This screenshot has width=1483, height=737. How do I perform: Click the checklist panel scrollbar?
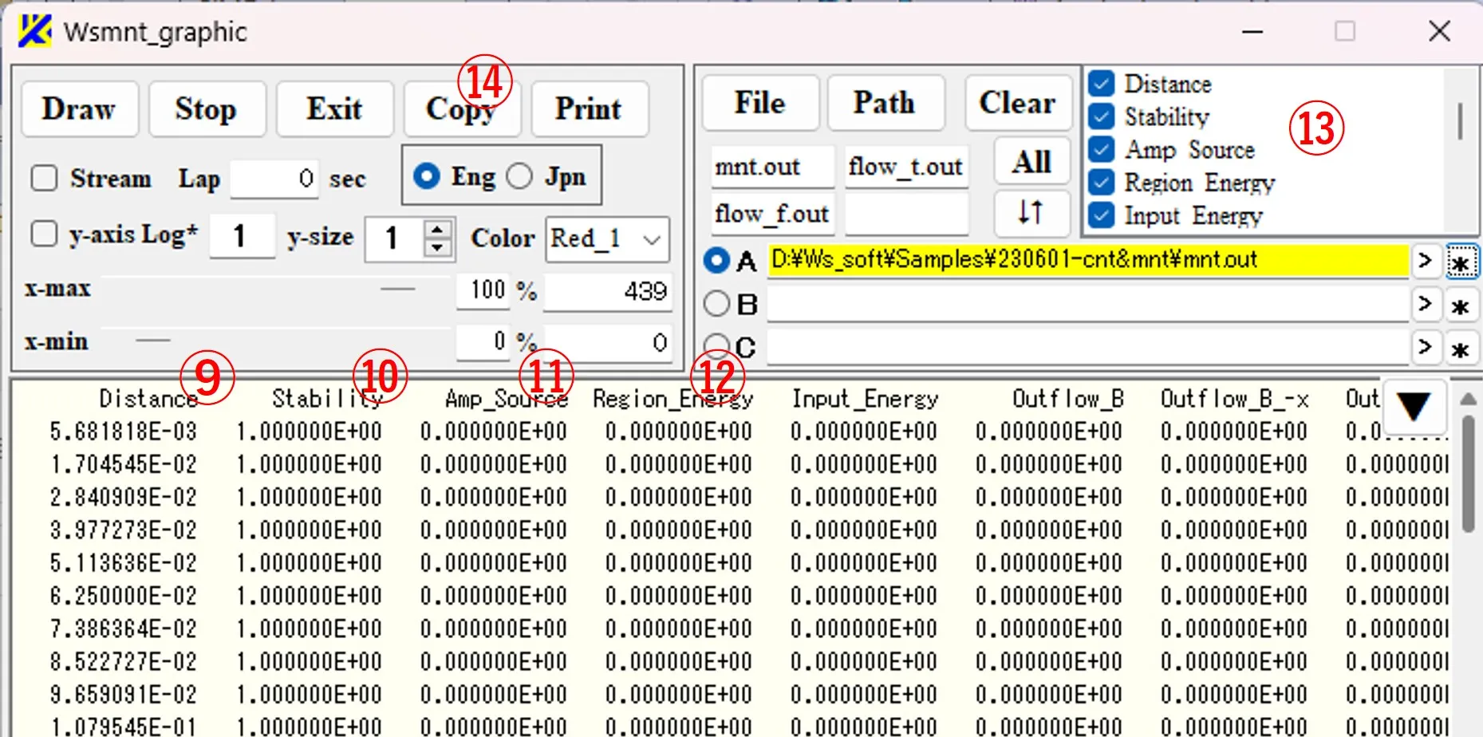click(x=1460, y=121)
